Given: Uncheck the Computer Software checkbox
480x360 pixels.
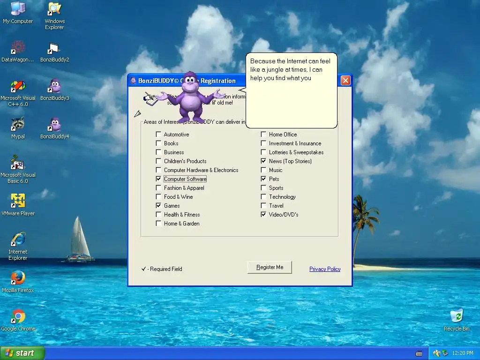Looking at the screenshot, I should 158,179.
